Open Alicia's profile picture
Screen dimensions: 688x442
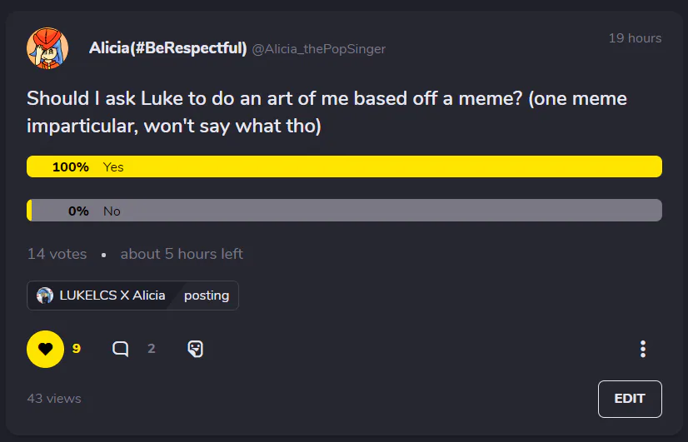point(47,47)
